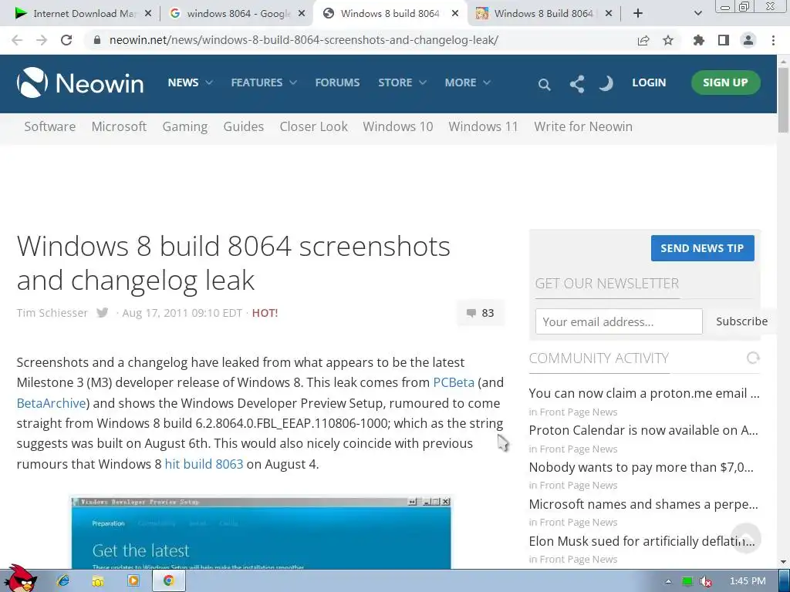Click the green tray icon

pos(687,581)
